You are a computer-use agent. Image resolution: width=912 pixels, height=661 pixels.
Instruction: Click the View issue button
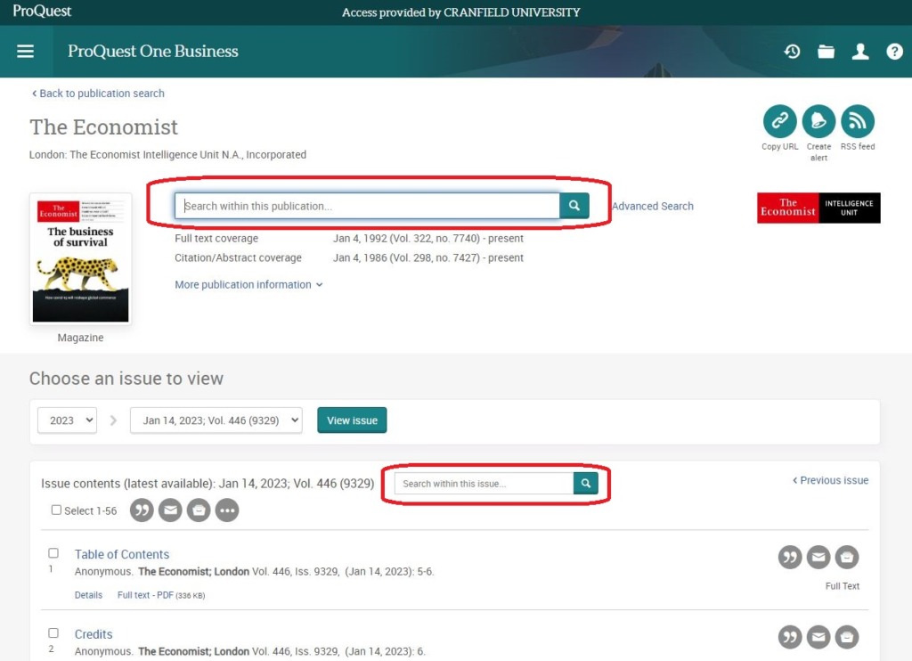click(x=352, y=420)
